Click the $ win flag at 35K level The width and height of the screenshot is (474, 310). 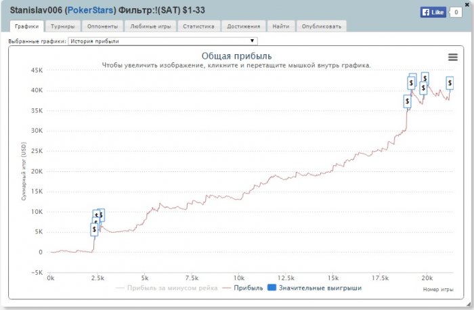[x=407, y=102]
